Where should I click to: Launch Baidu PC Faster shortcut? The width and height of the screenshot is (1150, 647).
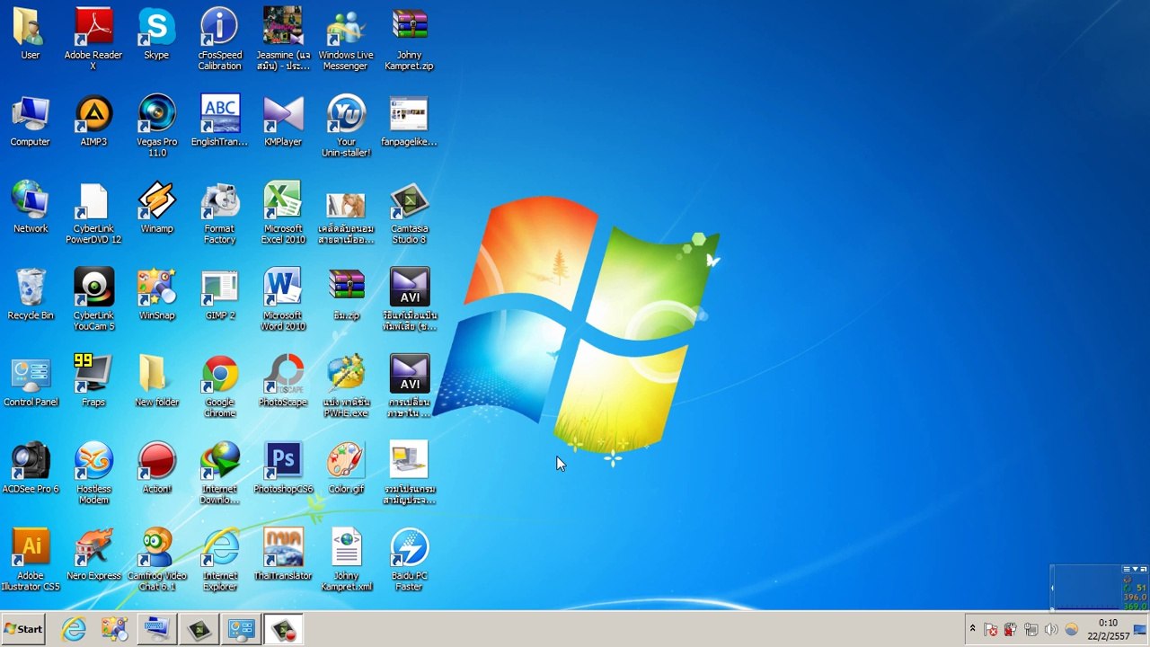(409, 559)
